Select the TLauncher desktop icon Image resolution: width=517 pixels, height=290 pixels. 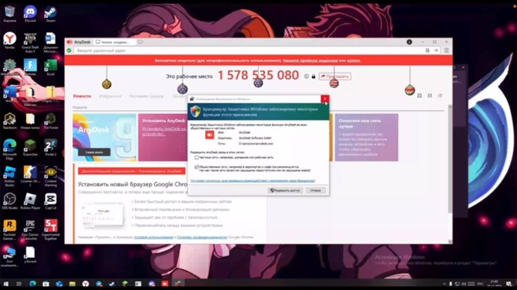pos(30,148)
